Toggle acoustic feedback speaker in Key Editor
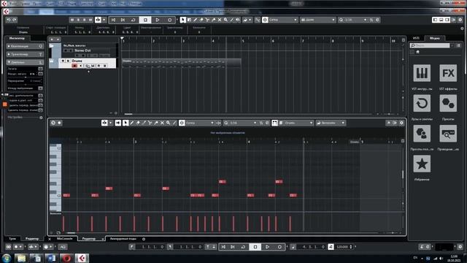Image resolution: width=467 pixels, height=263 pixels. (x=118, y=123)
